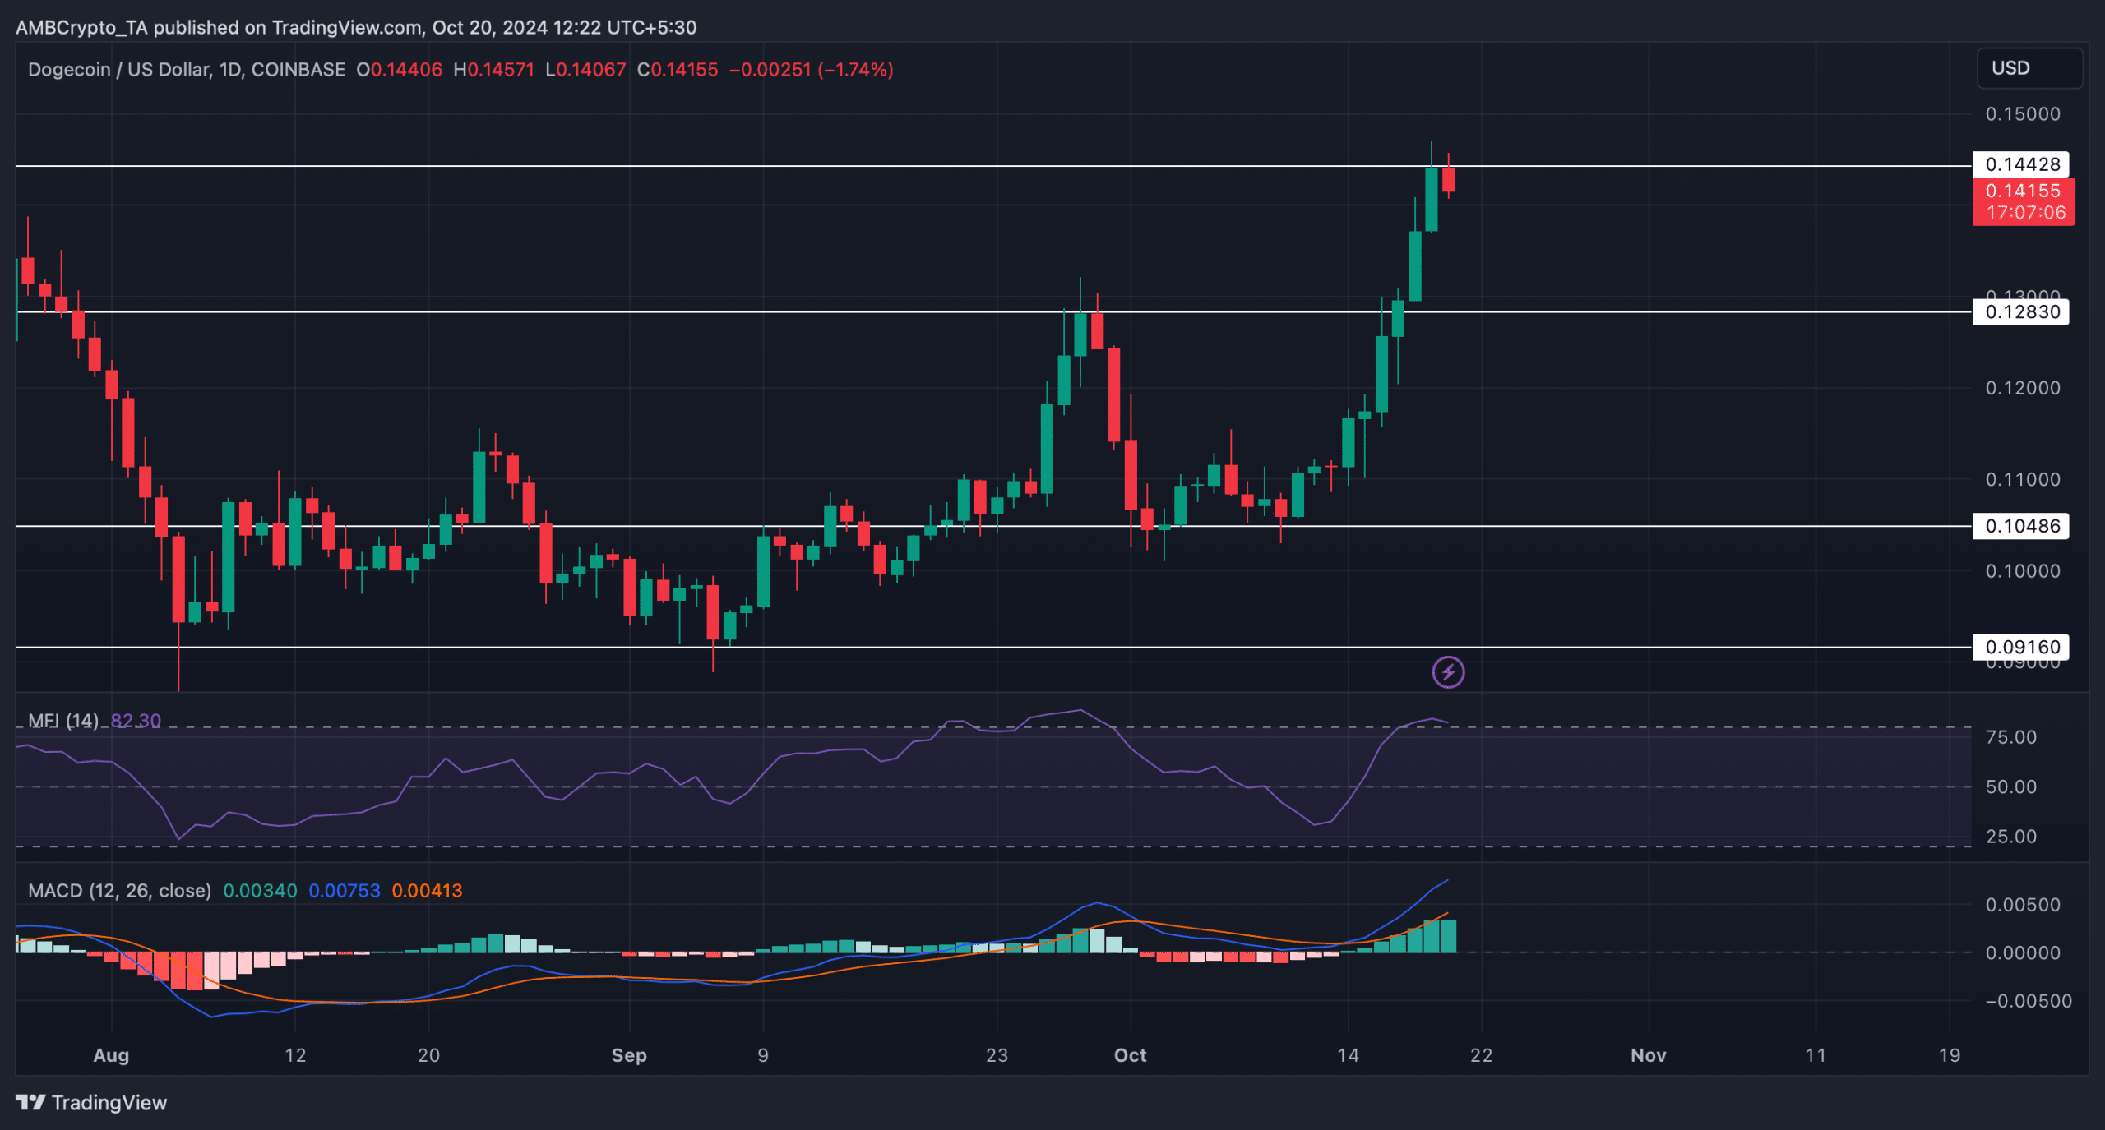Click the Nov label on time axis

[1648, 1055]
